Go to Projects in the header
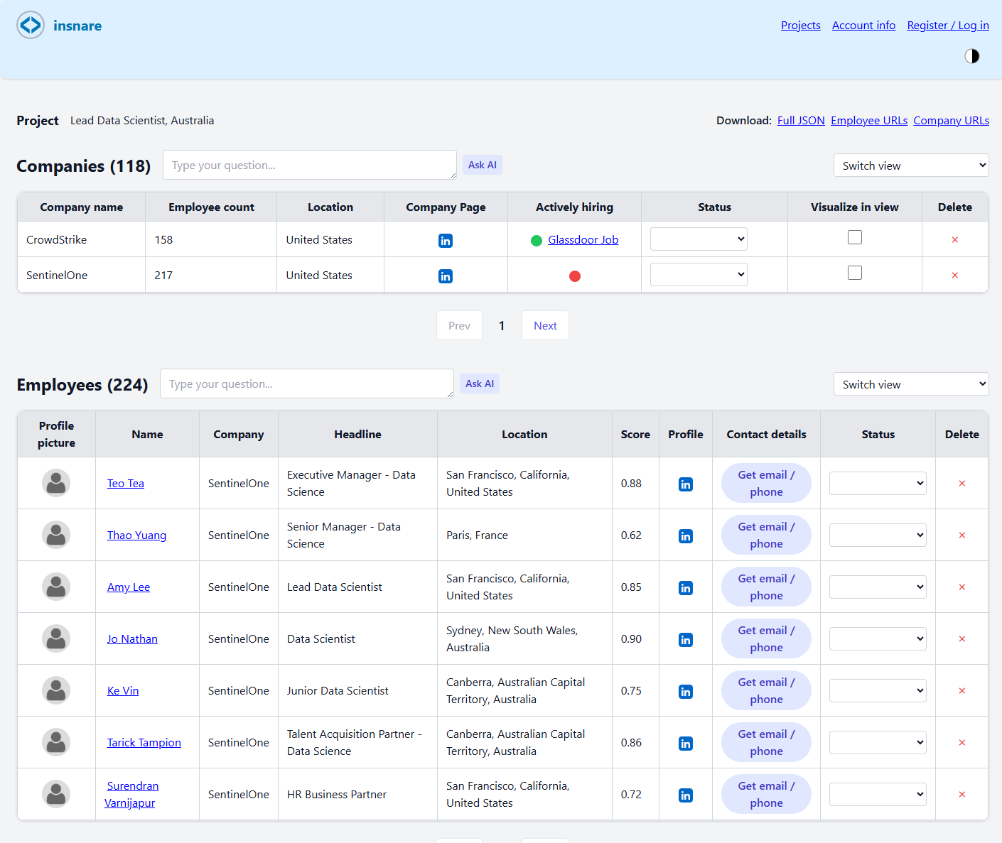This screenshot has height=843, width=1002. click(801, 26)
